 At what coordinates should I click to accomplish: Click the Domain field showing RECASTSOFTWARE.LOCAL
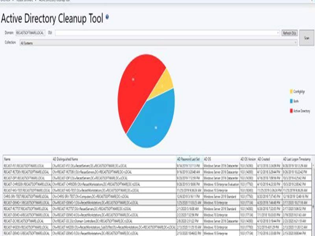pyautogui.click(x=30, y=33)
